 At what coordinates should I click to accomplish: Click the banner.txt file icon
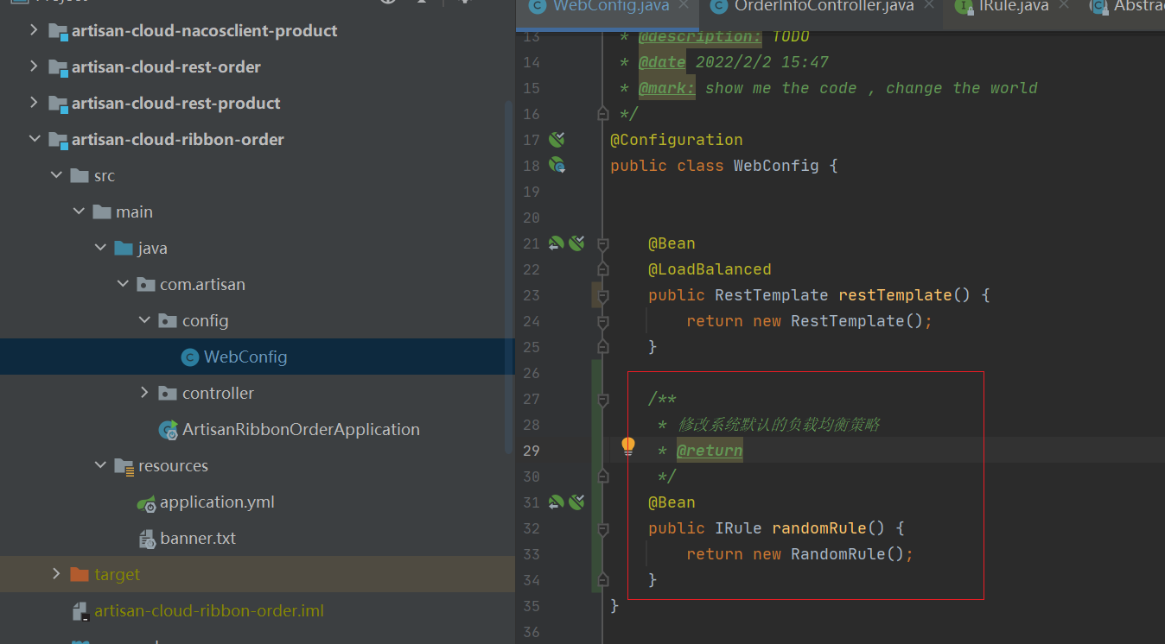pos(147,539)
